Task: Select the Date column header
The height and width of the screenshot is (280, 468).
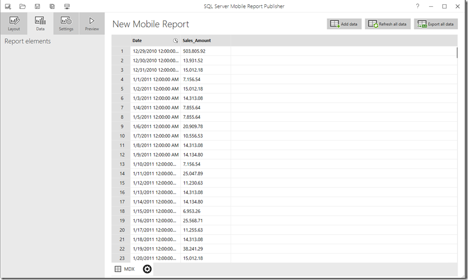Action: 155,41
